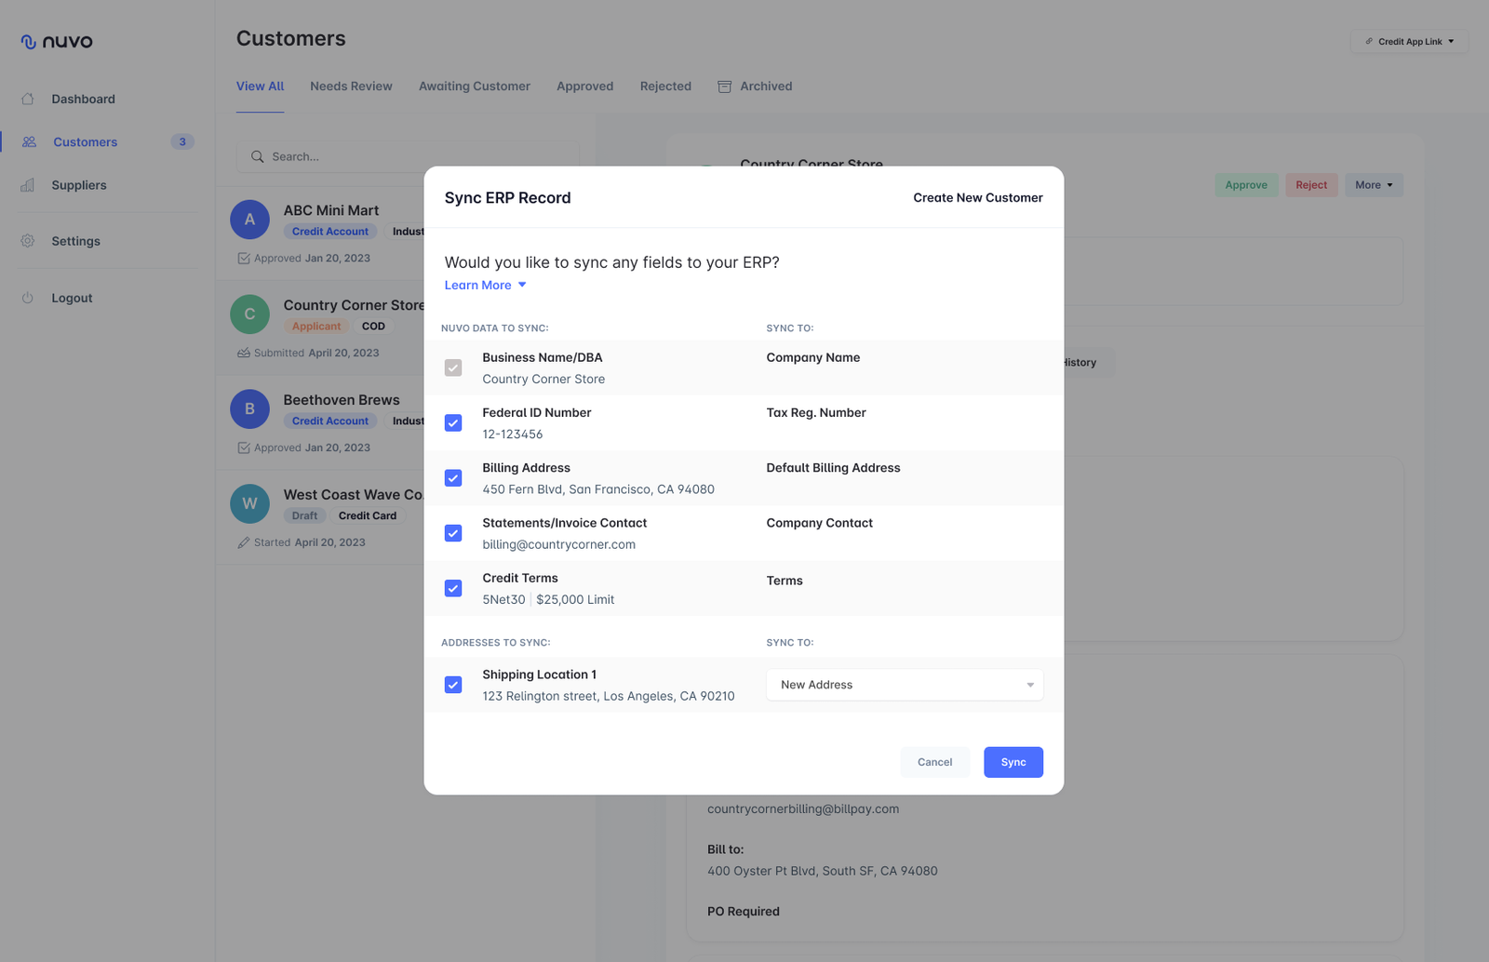
Task: Switch to the Awaiting Customer tab
Action: [475, 87]
